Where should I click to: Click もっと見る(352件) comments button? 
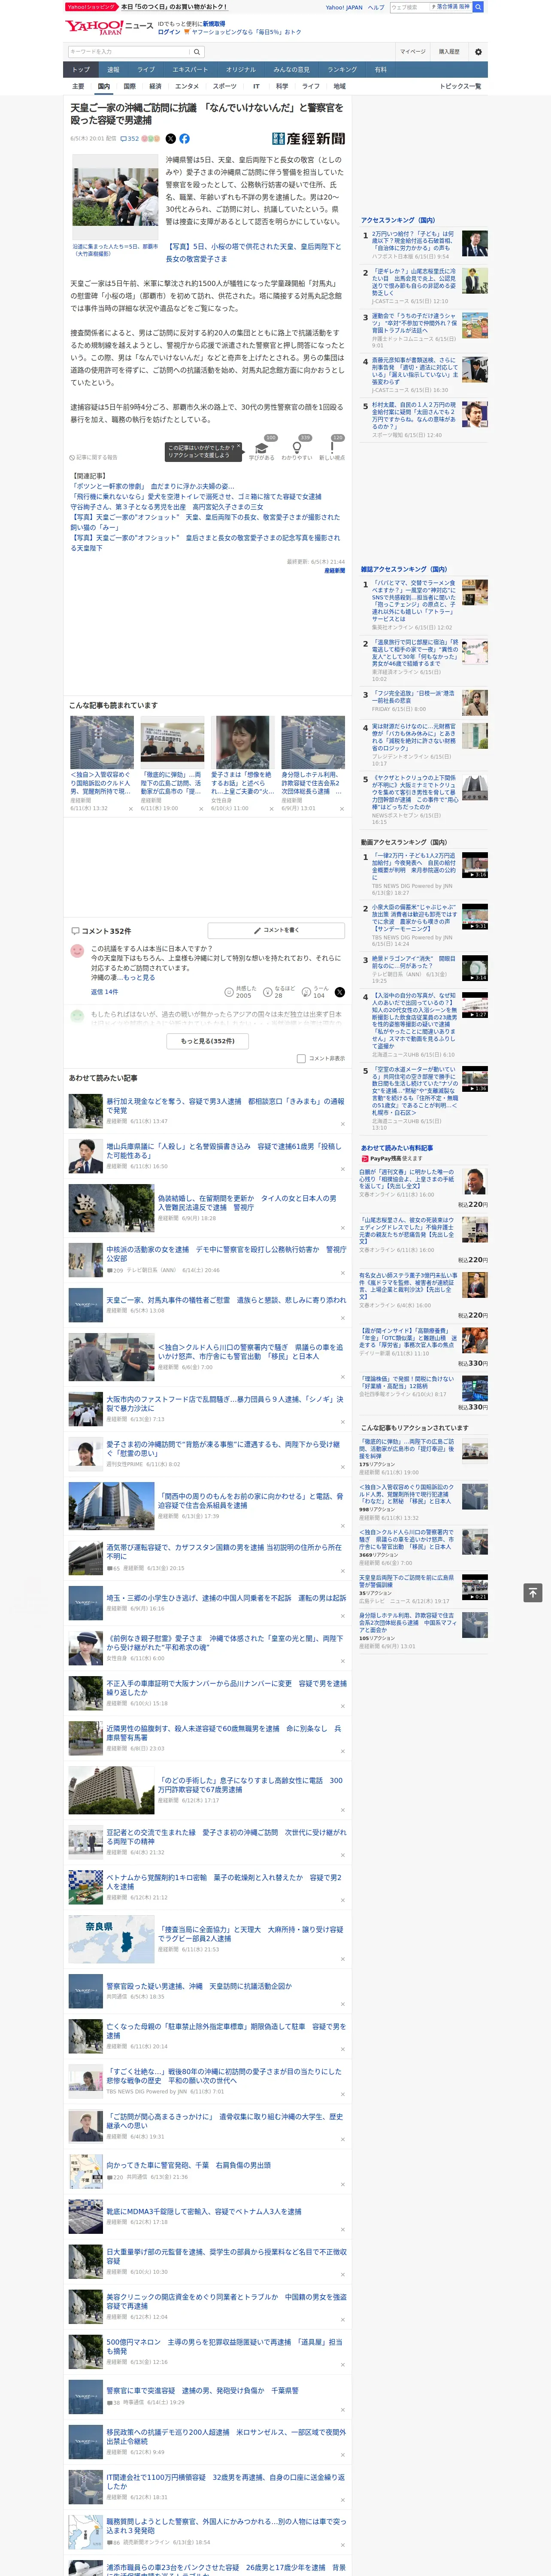click(207, 1041)
